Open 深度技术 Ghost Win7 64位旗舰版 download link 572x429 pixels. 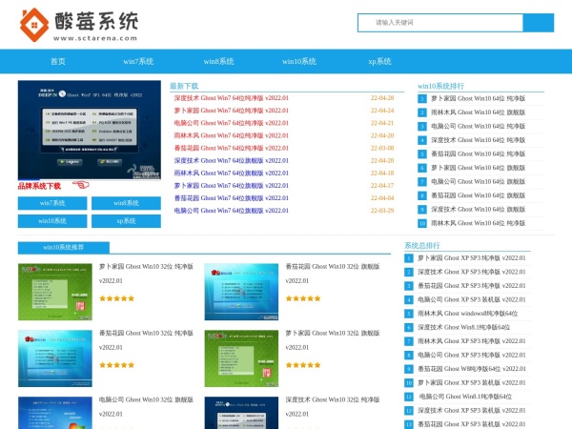tap(232, 160)
